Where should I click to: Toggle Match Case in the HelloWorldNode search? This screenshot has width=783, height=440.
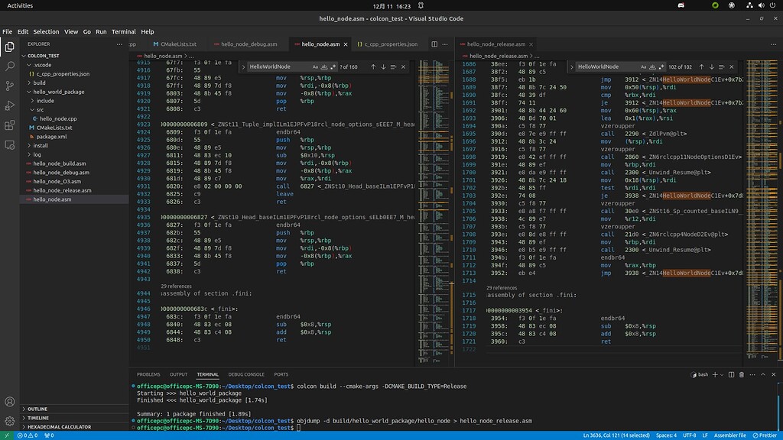(x=315, y=66)
